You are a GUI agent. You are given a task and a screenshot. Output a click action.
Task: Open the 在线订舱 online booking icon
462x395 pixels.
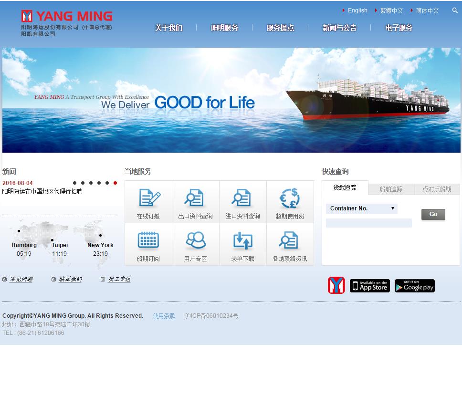click(x=150, y=197)
